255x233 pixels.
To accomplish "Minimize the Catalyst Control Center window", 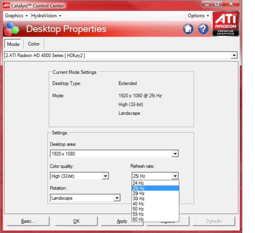I will (x=207, y=4).
